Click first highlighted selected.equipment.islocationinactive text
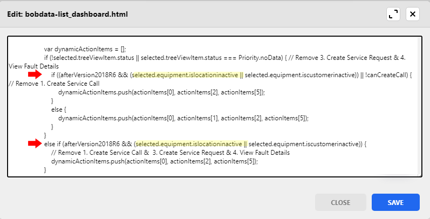430x219 pixels. 184,75
